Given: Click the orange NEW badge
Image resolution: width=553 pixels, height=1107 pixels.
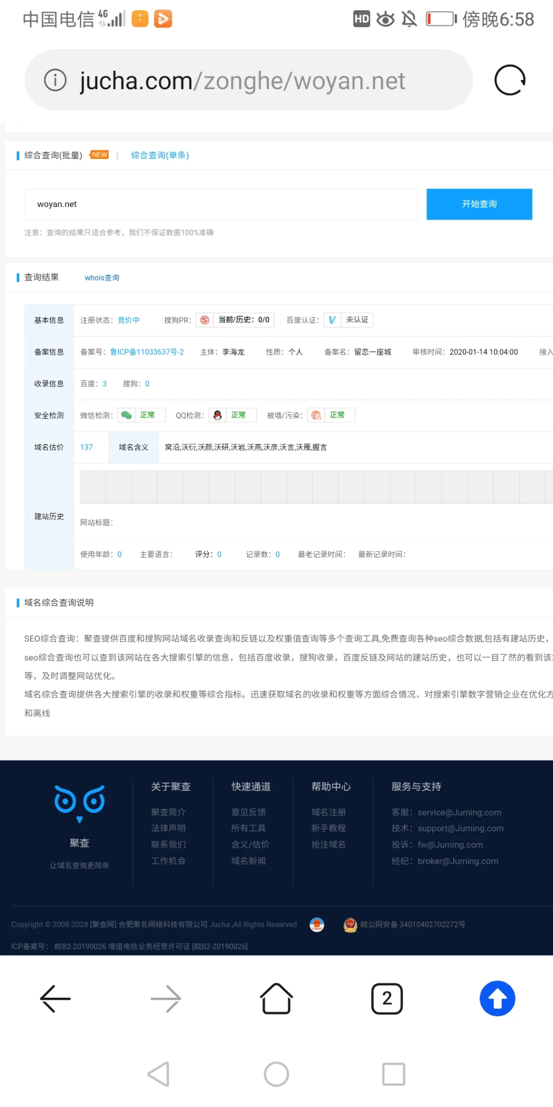Looking at the screenshot, I should (x=99, y=155).
